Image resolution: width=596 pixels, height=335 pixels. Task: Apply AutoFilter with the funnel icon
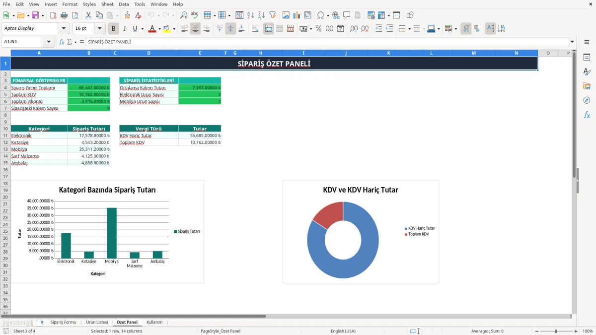(x=273, y=15)
